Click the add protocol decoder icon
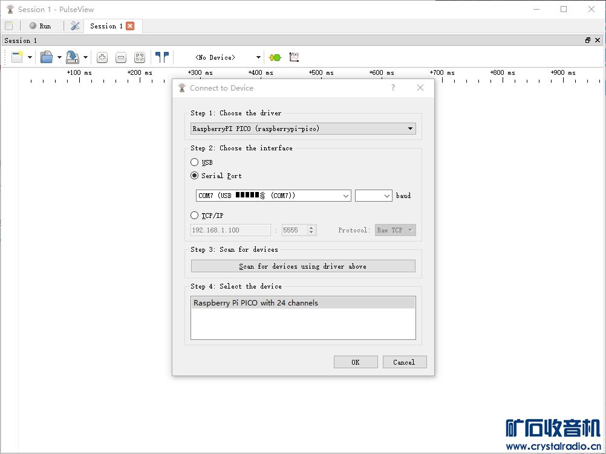The width and height of the screenshot is (606, 454). point(275,57)
